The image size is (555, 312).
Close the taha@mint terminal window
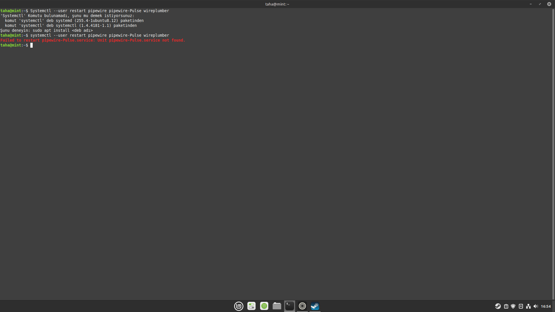(549, 4)
